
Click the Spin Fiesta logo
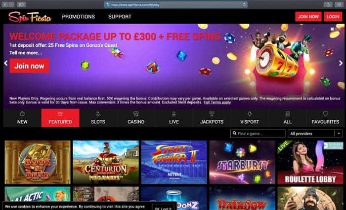point(30,17)
